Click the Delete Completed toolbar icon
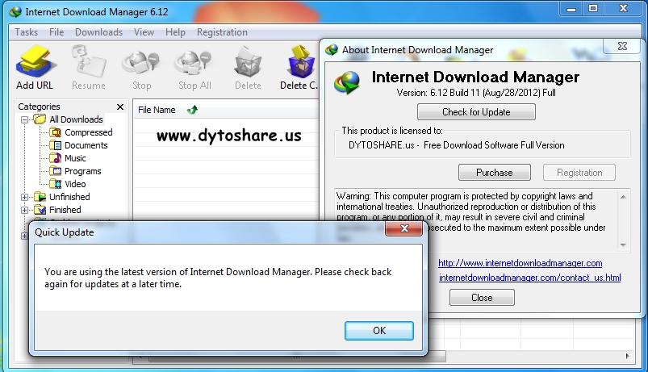 pos(300,61)
